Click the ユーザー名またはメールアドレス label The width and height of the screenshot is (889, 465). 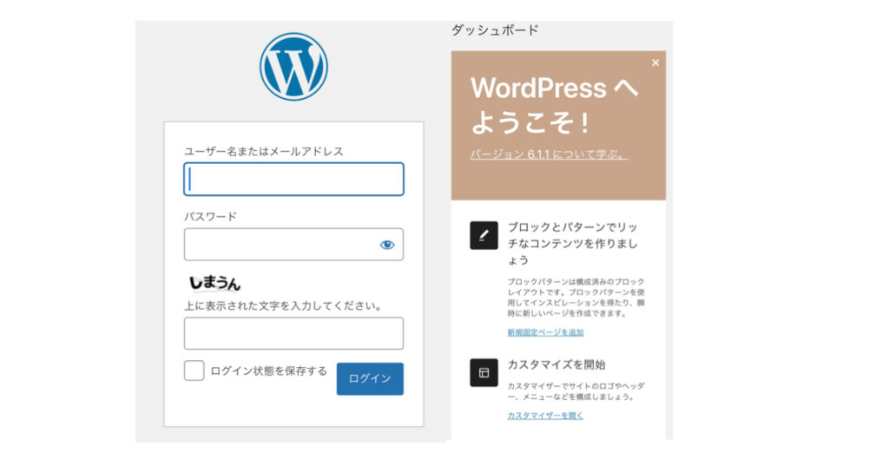[x=264, y=151]
